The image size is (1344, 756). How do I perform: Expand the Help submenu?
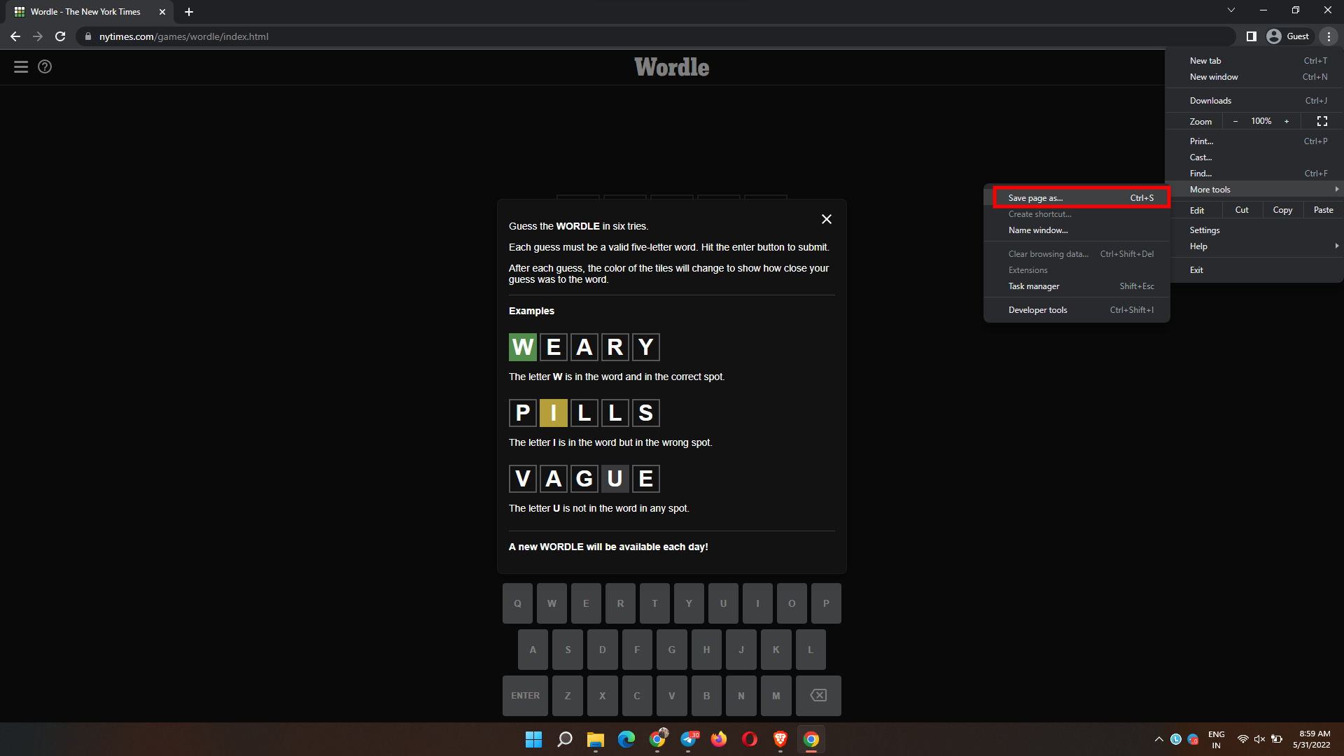(x=1254, y=246)
